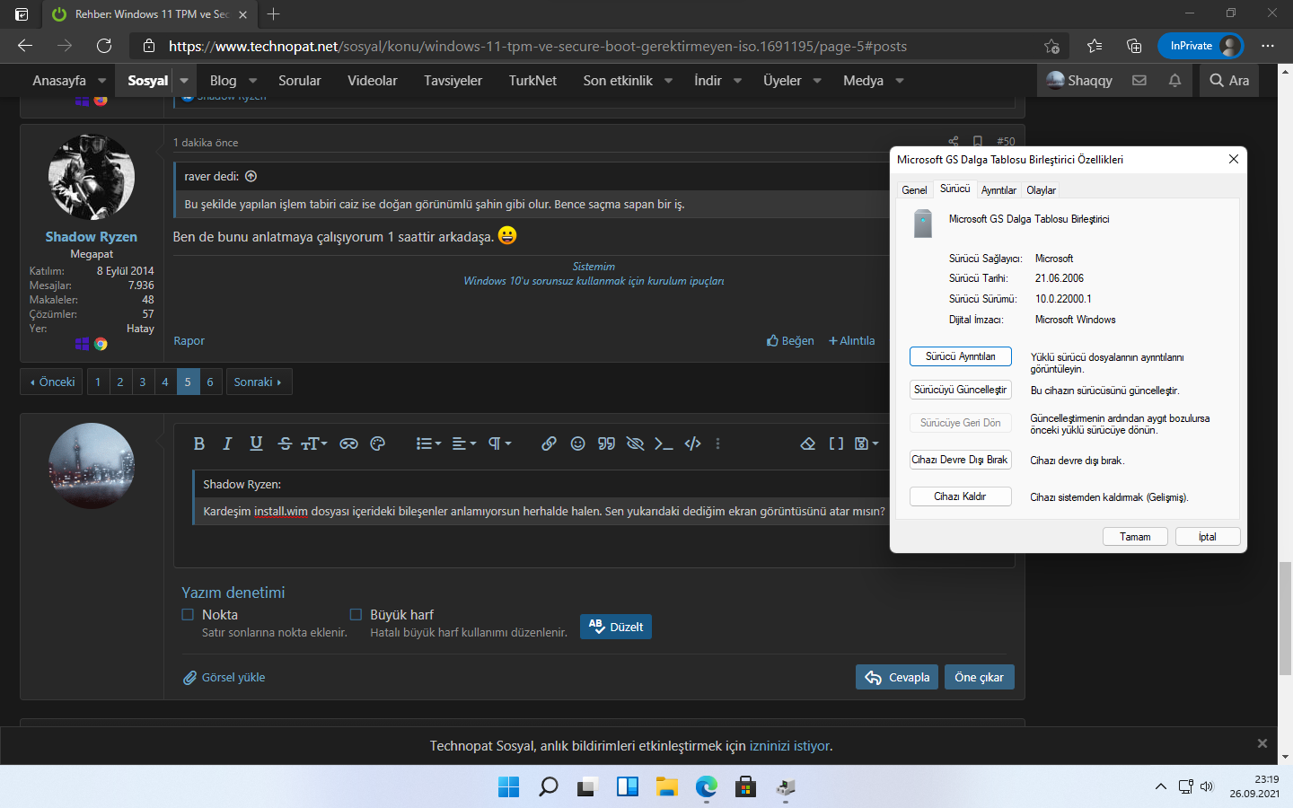Open the list options dropdown in the editor

[x=428, y=444]
